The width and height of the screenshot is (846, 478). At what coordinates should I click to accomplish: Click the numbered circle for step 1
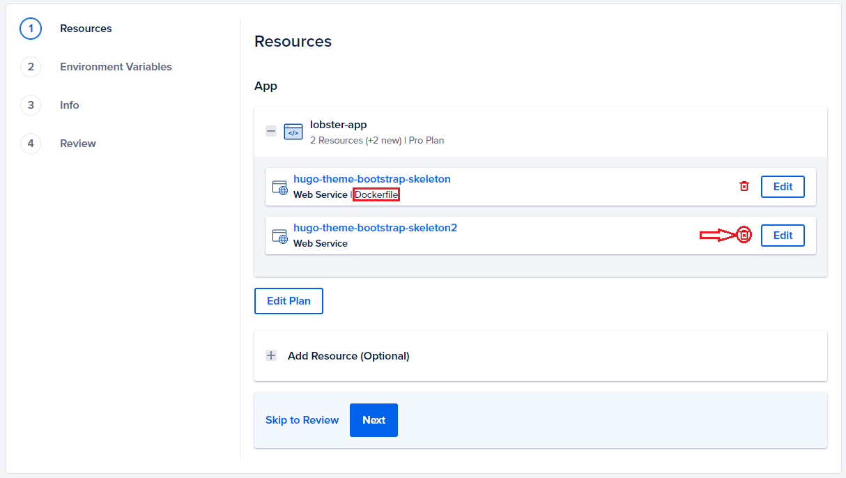pyautogui.click(x=31, y=29)
